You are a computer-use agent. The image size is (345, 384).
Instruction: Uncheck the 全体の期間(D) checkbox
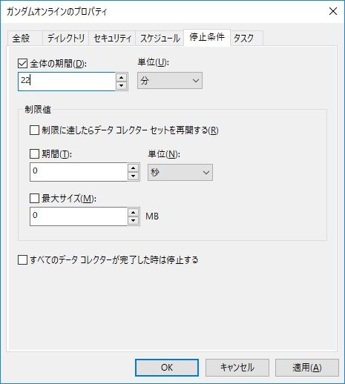[22, 64]
